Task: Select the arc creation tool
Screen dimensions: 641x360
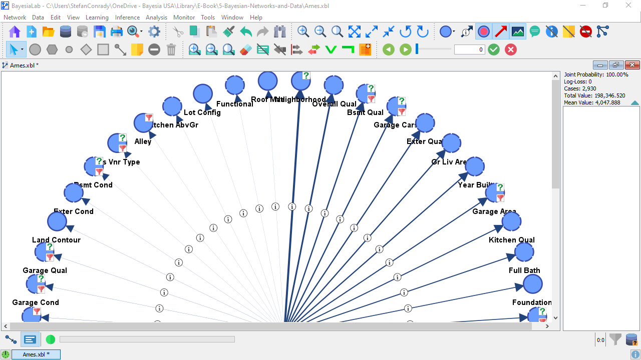Action: [x=120, y=49]
